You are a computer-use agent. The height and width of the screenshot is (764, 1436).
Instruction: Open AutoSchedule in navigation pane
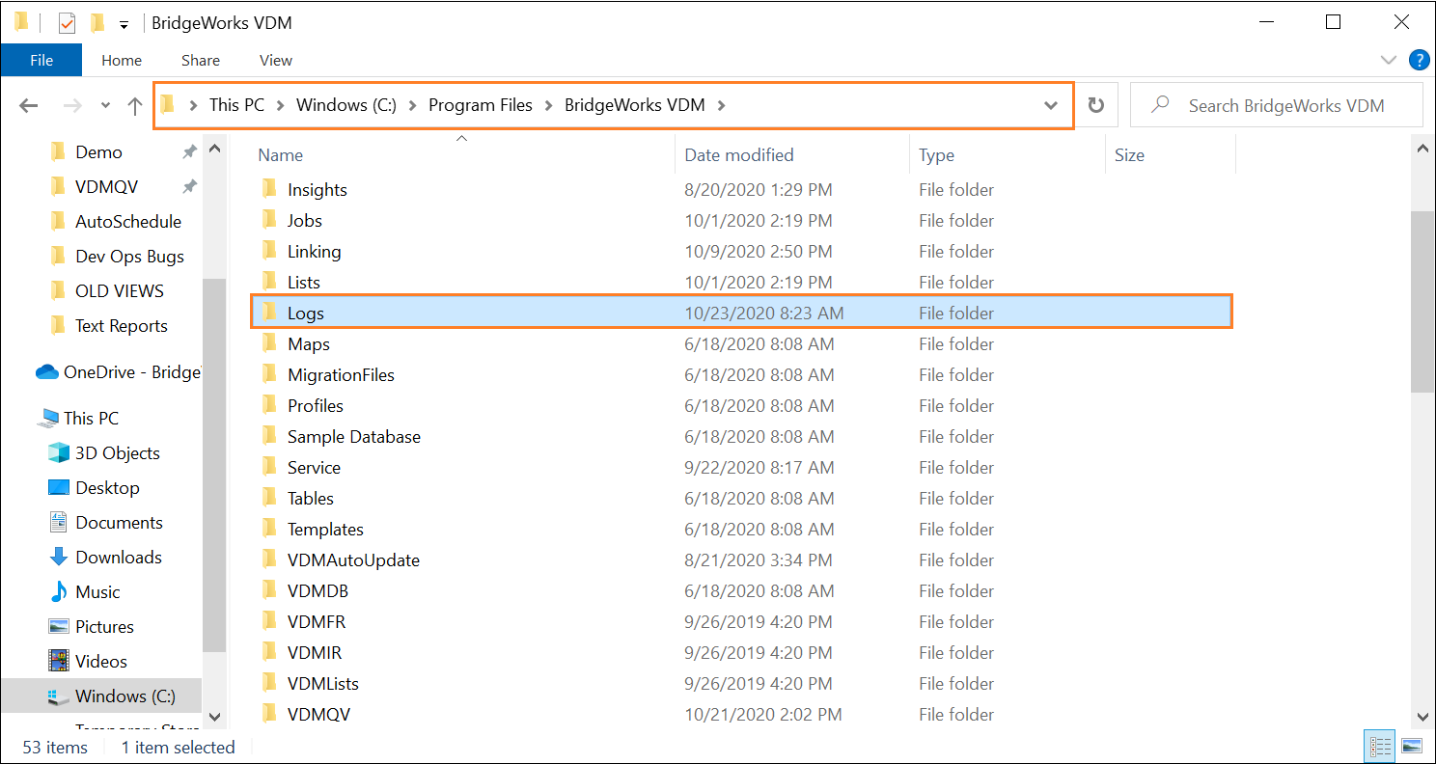(128, 222)
